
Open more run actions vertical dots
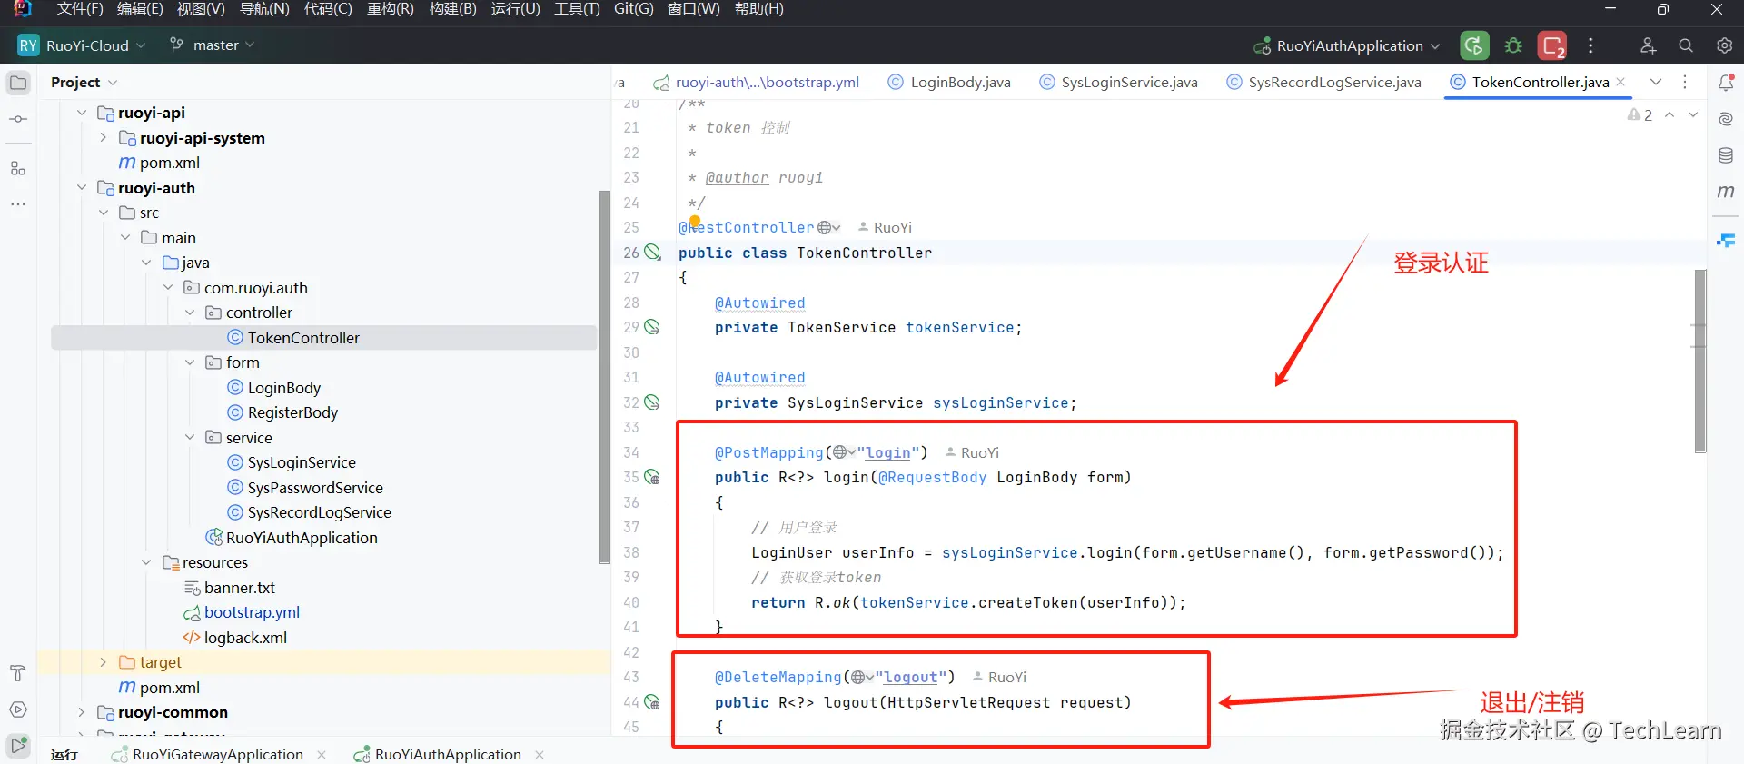pyautogui.click(x=1590, y=45)
